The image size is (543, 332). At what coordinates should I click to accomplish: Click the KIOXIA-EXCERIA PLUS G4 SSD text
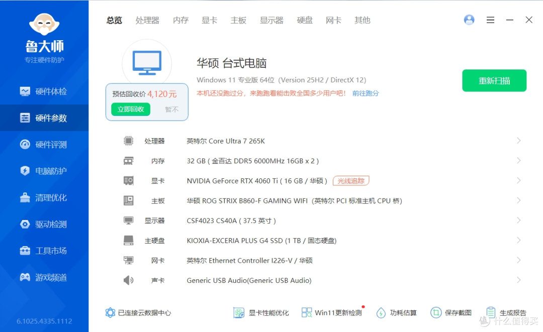(262, 241)
